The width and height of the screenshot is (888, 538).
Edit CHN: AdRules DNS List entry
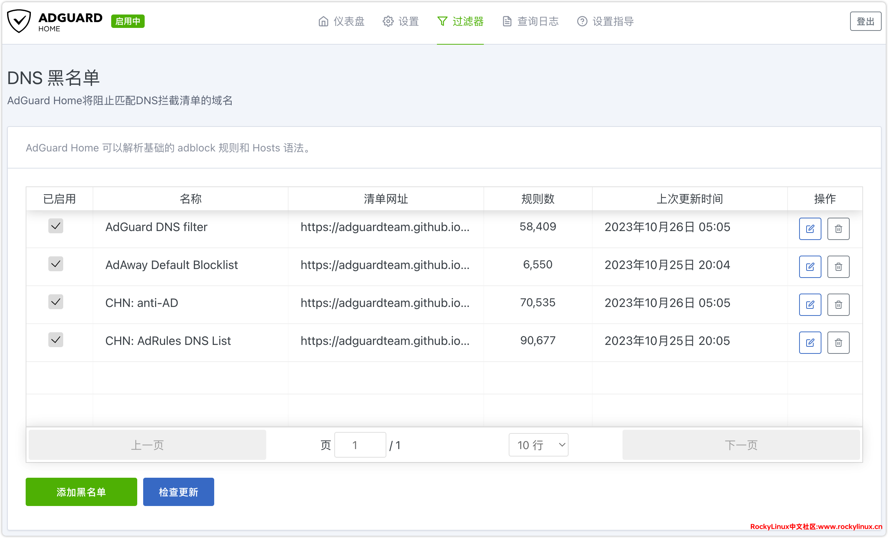(810, 343)
